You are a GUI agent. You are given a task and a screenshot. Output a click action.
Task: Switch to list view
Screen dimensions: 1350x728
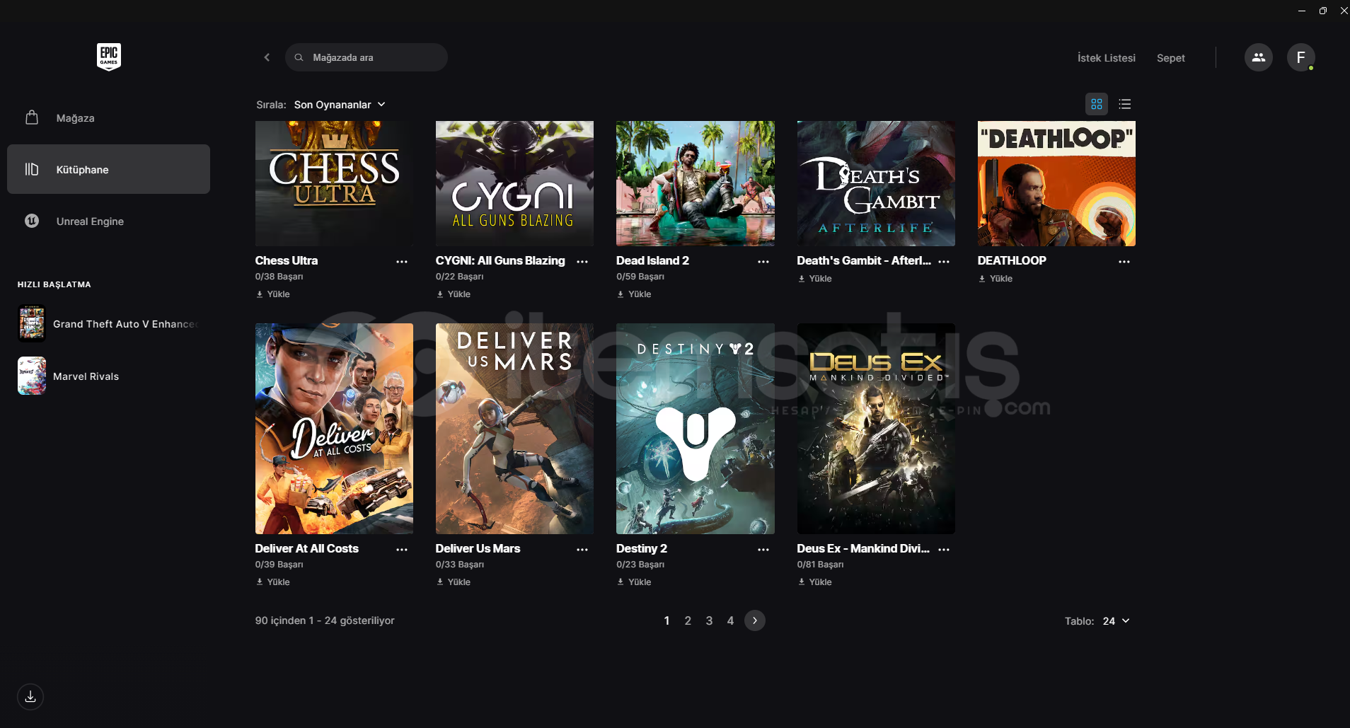point(1125,104)
